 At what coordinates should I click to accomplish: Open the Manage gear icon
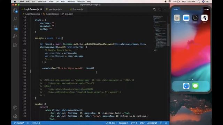(15, 116)
